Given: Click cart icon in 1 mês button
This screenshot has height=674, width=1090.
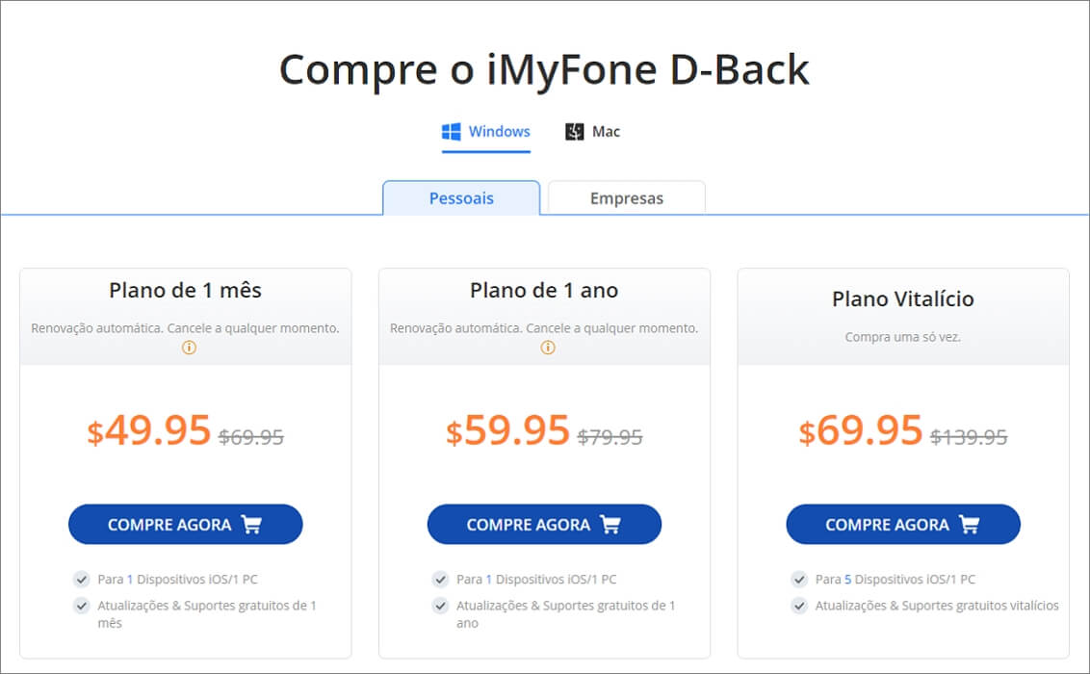Looking at the screenshot, I should point(251,525).
